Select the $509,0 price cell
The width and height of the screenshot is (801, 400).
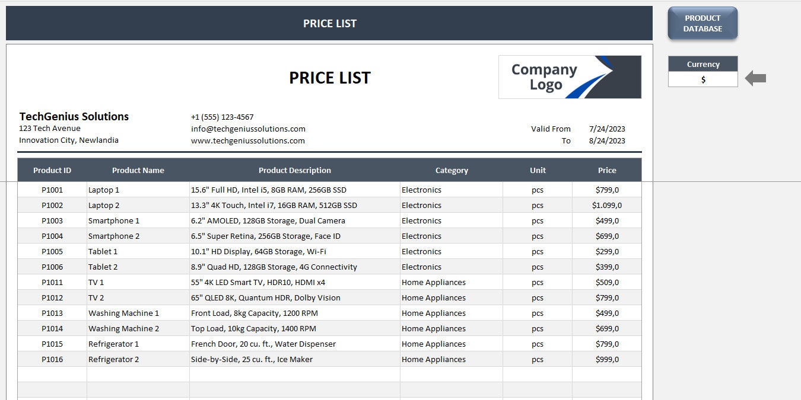click(607, 282)
